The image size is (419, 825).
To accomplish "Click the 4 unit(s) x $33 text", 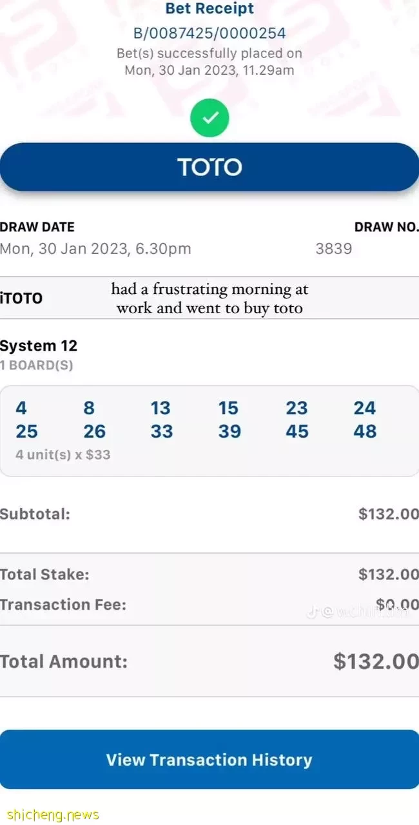I will (x=63, y=454).
